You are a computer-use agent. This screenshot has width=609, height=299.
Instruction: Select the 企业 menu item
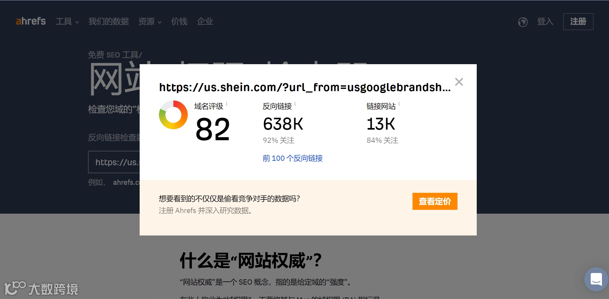point(205,21)
